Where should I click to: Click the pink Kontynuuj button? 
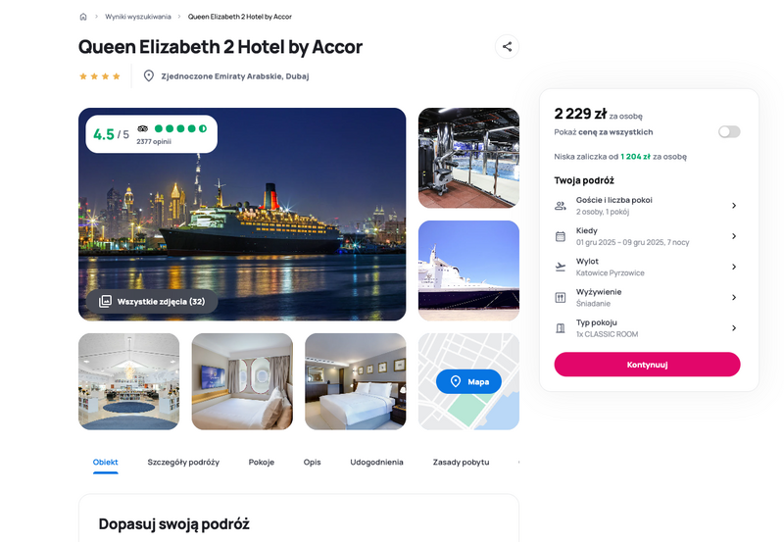coord(647,365)
